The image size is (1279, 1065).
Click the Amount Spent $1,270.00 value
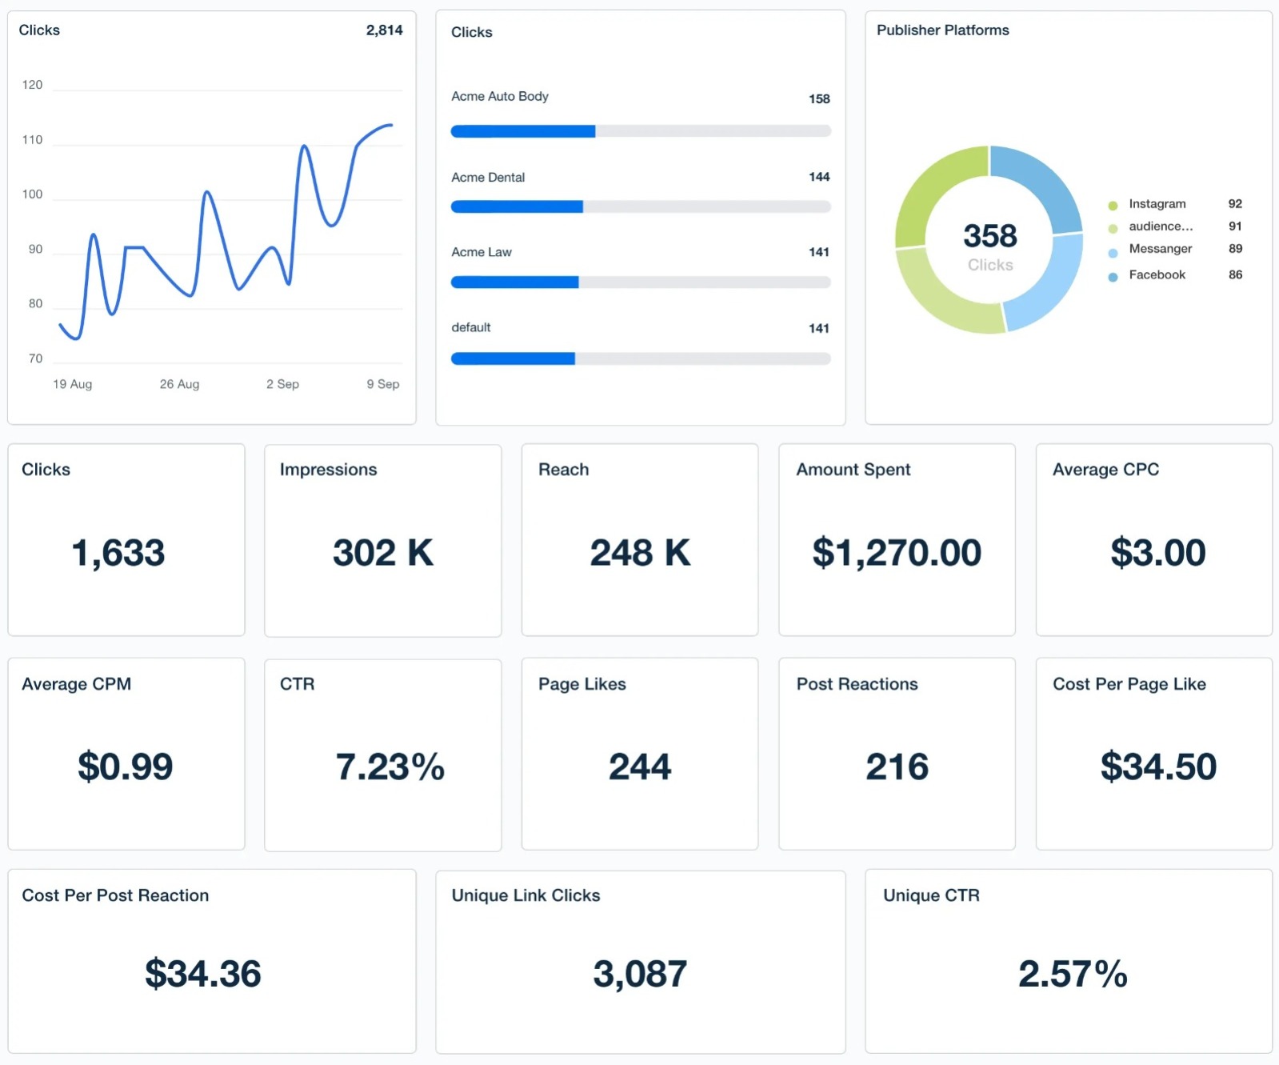[x=896, y=553]
